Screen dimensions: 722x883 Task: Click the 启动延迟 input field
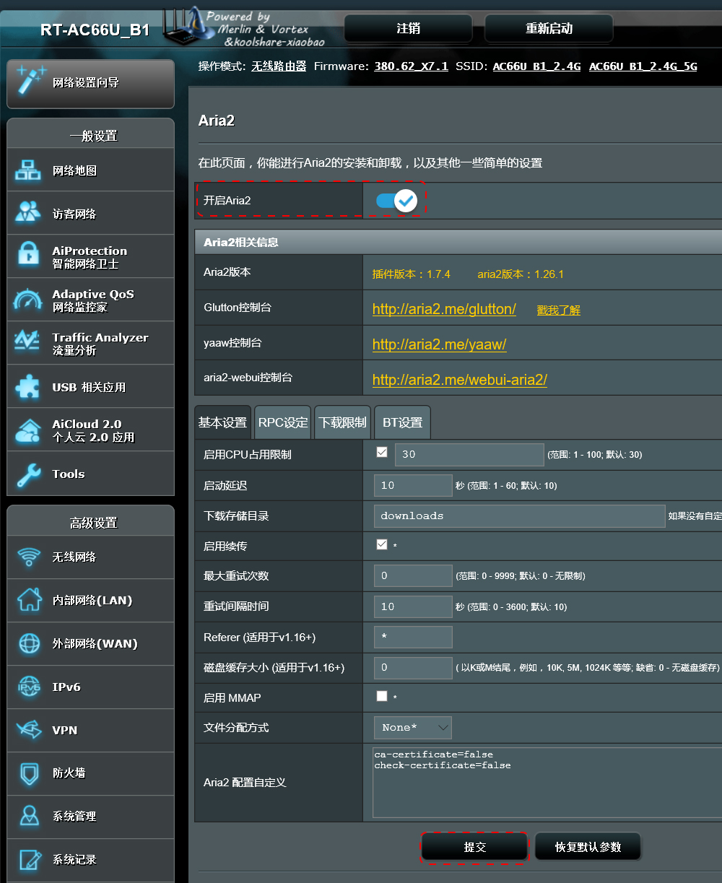click(x=413, y=485)
